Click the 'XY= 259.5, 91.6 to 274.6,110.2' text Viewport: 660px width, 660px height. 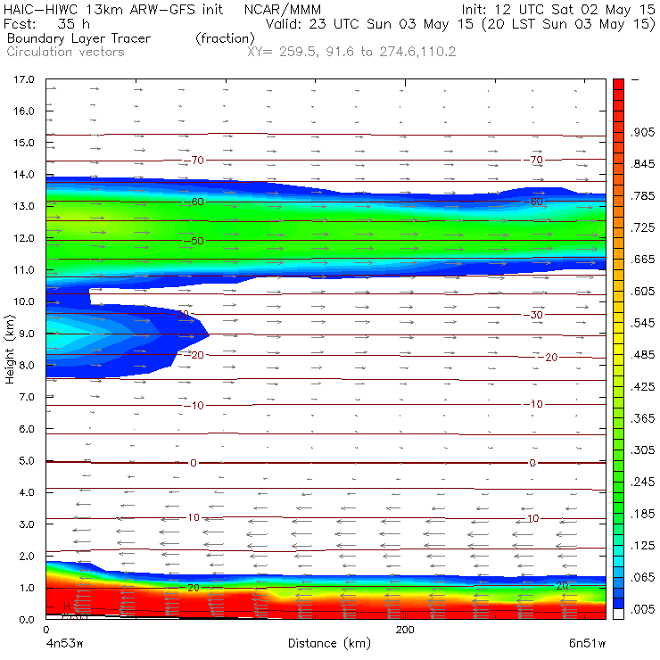(351, 52)
